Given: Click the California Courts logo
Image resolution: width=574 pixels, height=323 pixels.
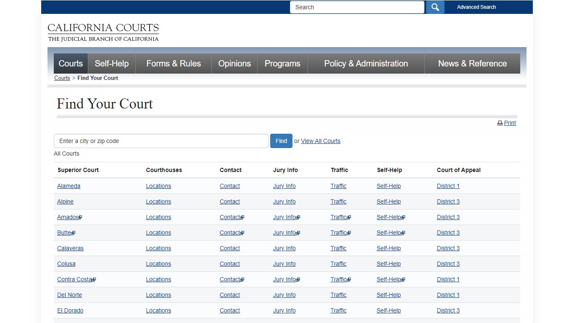Looking at the screenshot, I should coord(103,32).
